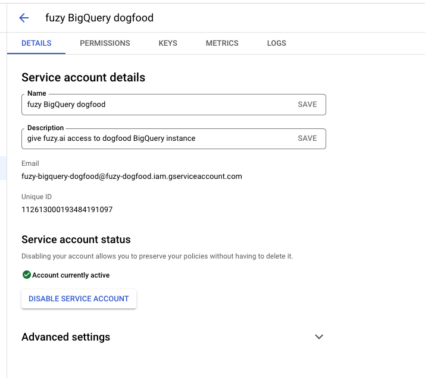View the Metrics tab
This screenshot has height=378, width=425.
click(x=222, y=43)
